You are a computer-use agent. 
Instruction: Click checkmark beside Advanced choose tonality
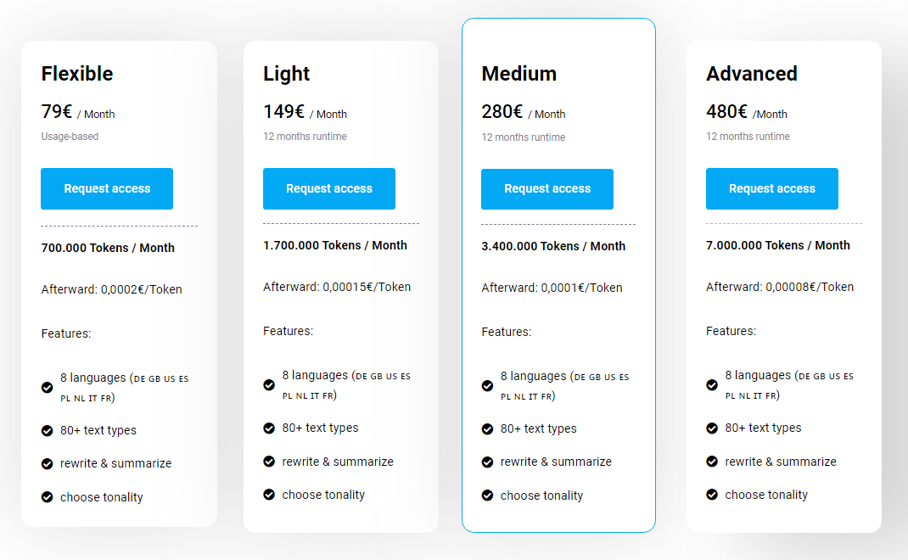click(712, 495)
